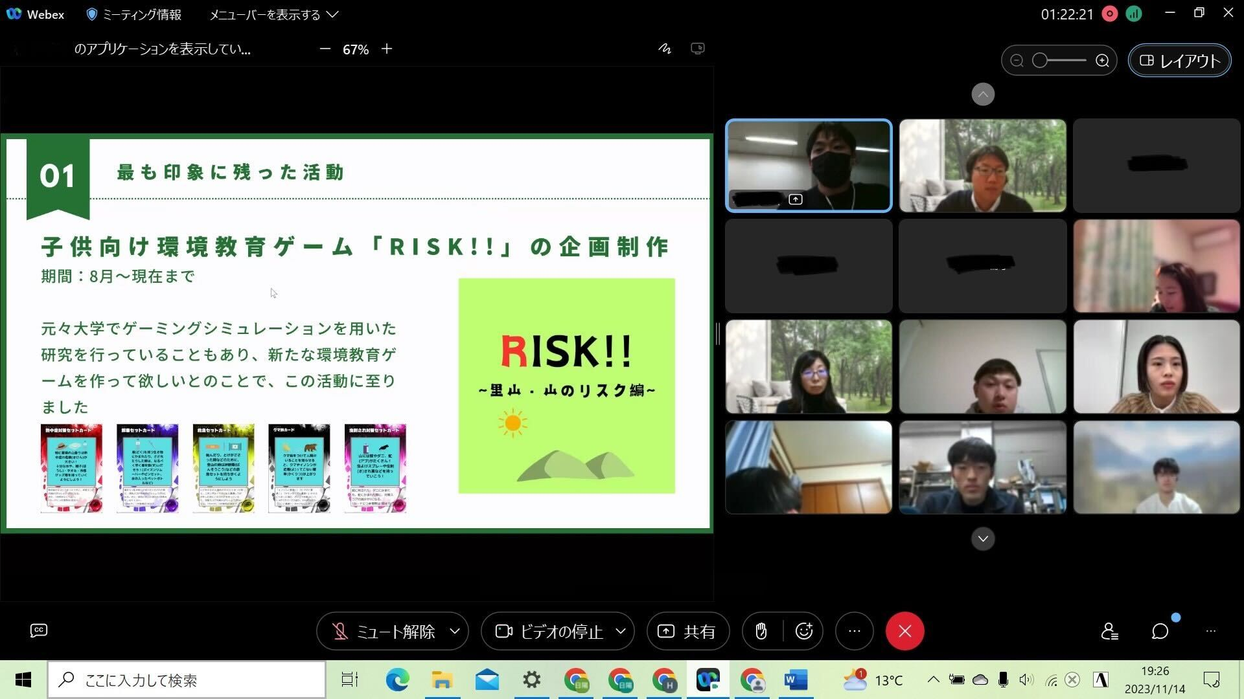Click the three-dot more options button
Viewport: 1244px width, 699px height.
click(x=855, y=631)
